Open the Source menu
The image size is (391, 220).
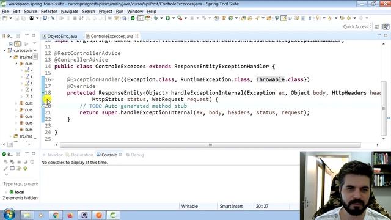(x=30, y=12)
